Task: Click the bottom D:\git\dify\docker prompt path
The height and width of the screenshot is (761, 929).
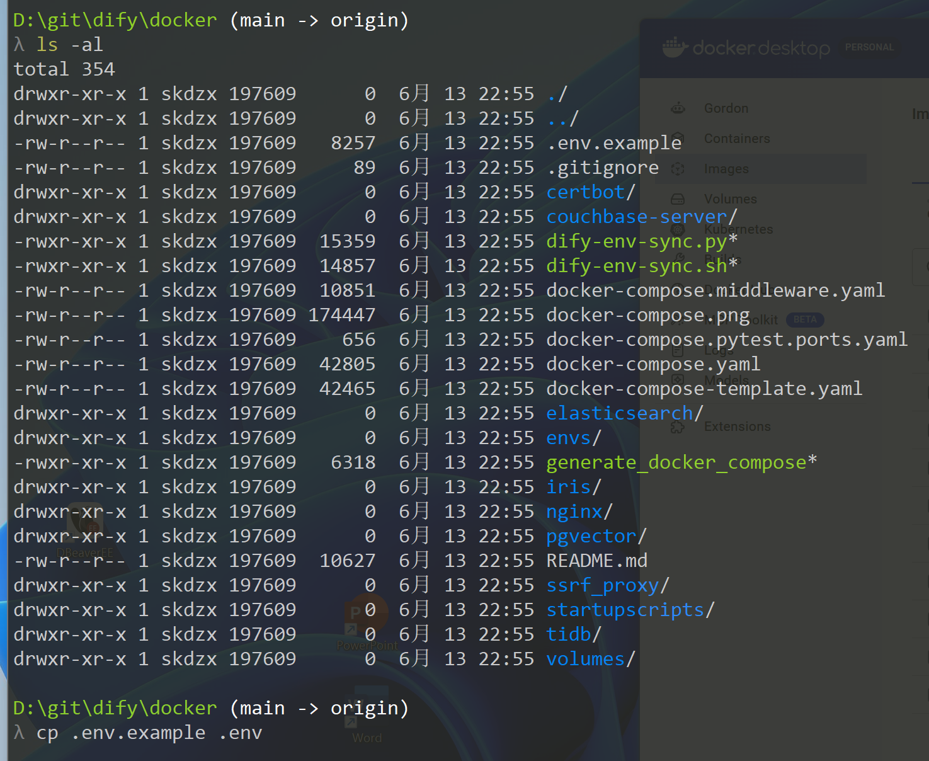Action: pyautogui.click(x=115, y=708)
